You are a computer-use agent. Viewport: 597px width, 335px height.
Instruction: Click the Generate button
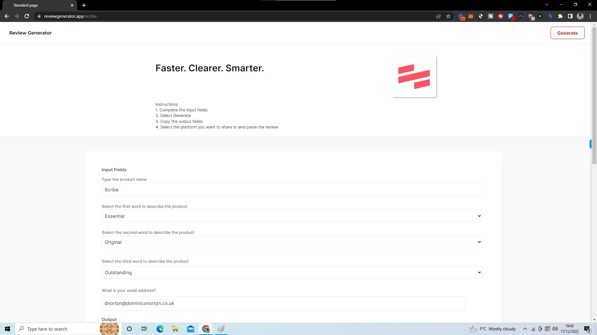pos(567,33)
